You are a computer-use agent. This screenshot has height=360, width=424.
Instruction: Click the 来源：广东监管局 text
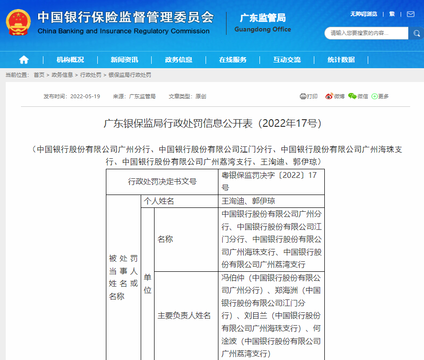click(134, 96)
